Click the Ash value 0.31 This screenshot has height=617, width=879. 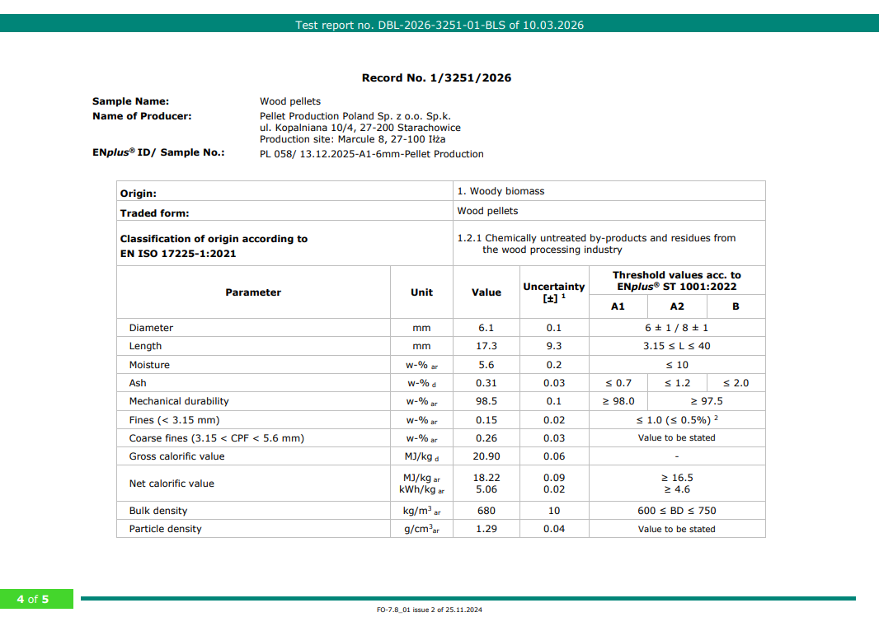click(x=486, y=383)
